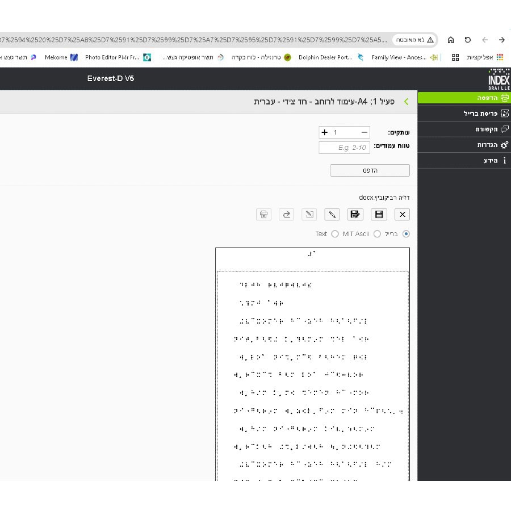Open the Photo Editor Pixlr bookmark

click(112, 57)
